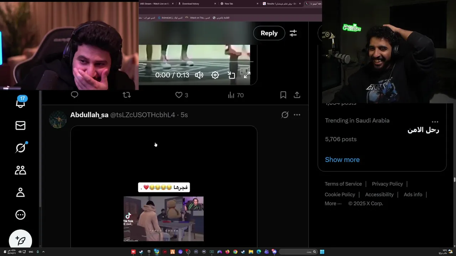Switch to the Stream Watch Live tab
The image size is (456, 256).
(157, 4)
